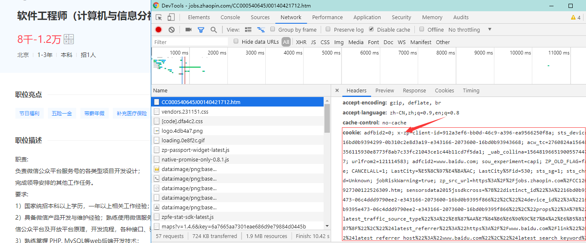Image resolution: width=586 pixels, height=243 pixels.
Task: Click the throttling dropdown arrow
Action: click(x=490, y=30)
